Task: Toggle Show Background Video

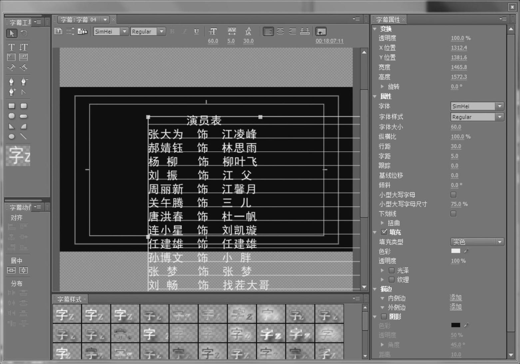Action: click(321, 32)
